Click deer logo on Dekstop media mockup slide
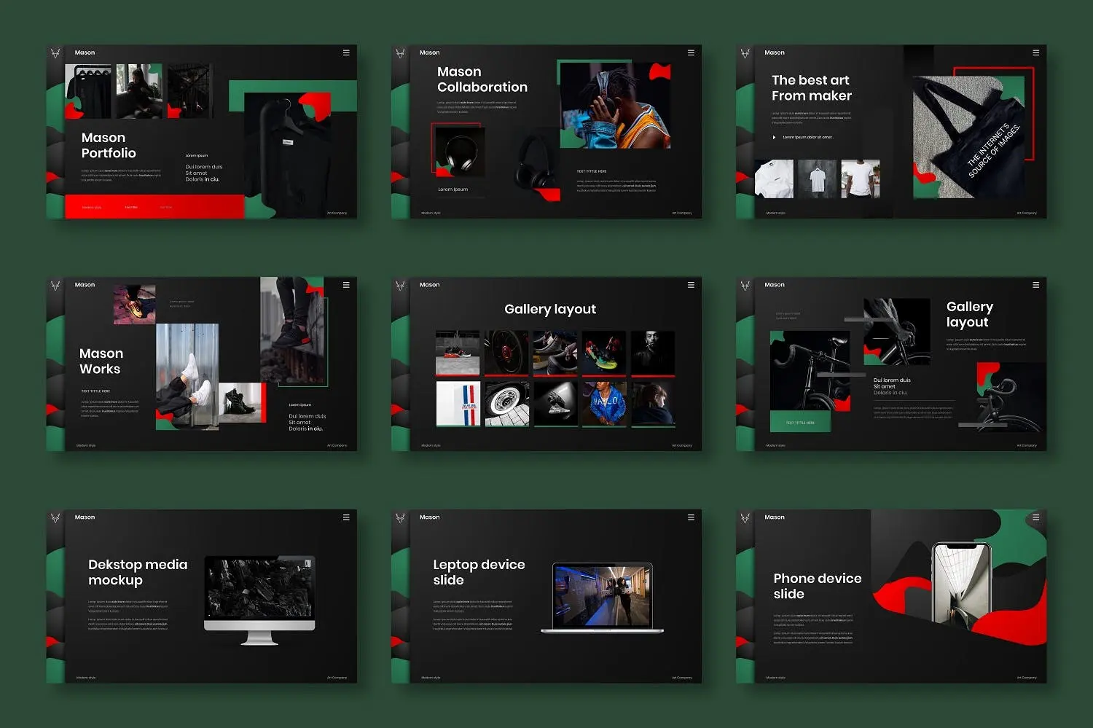The image size is (1093, 728). click(x=55, y=518)
